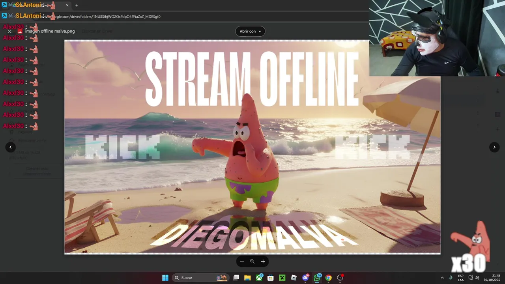Show hidden system tray icons

(x=442, y=278)
